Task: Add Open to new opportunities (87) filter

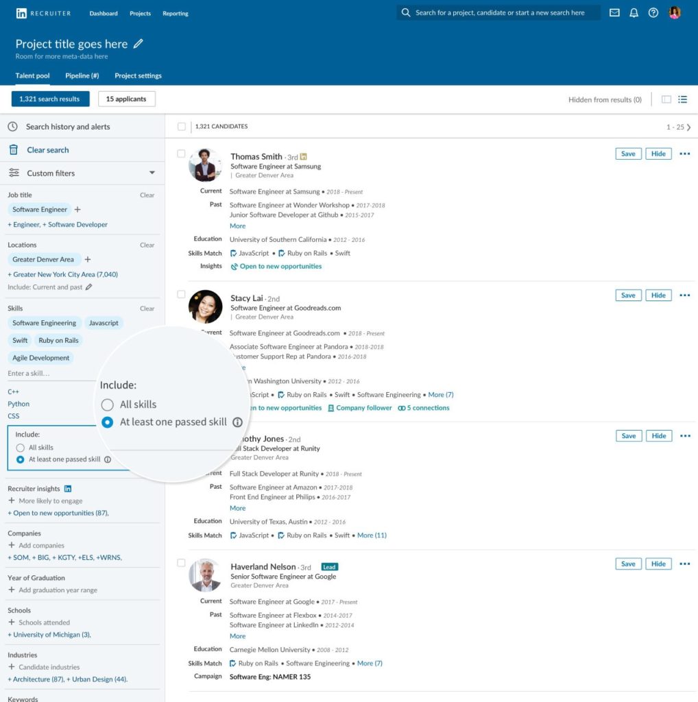Action: point(58,513)
